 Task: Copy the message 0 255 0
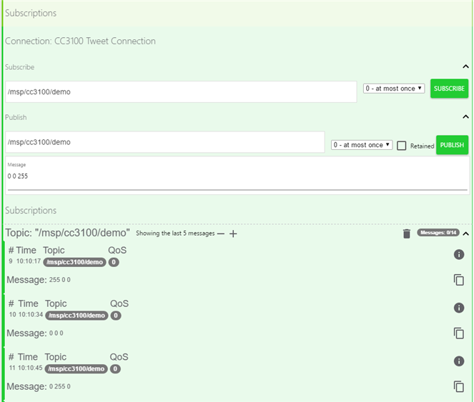pyautogui.click(x=459, y=386)
